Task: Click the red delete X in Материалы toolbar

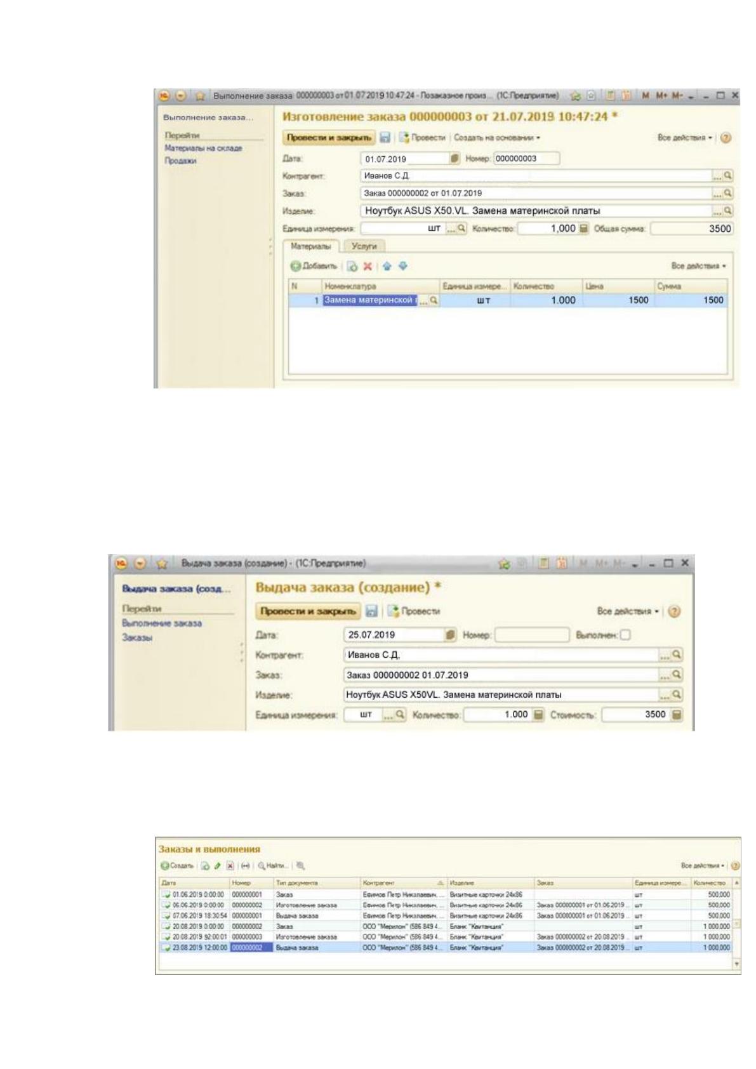Action: coord(368,266)
